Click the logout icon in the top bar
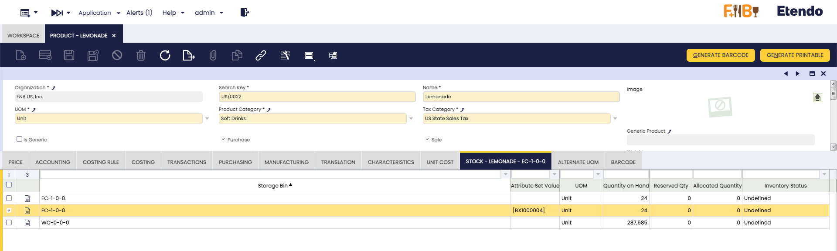 (245, 13)
